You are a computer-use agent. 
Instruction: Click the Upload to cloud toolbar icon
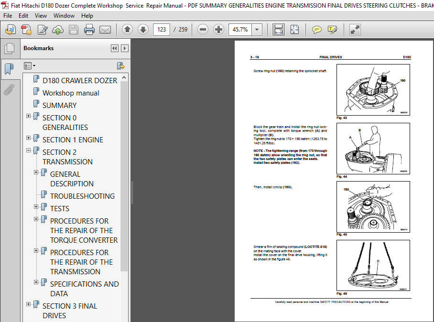pos(58,30)
